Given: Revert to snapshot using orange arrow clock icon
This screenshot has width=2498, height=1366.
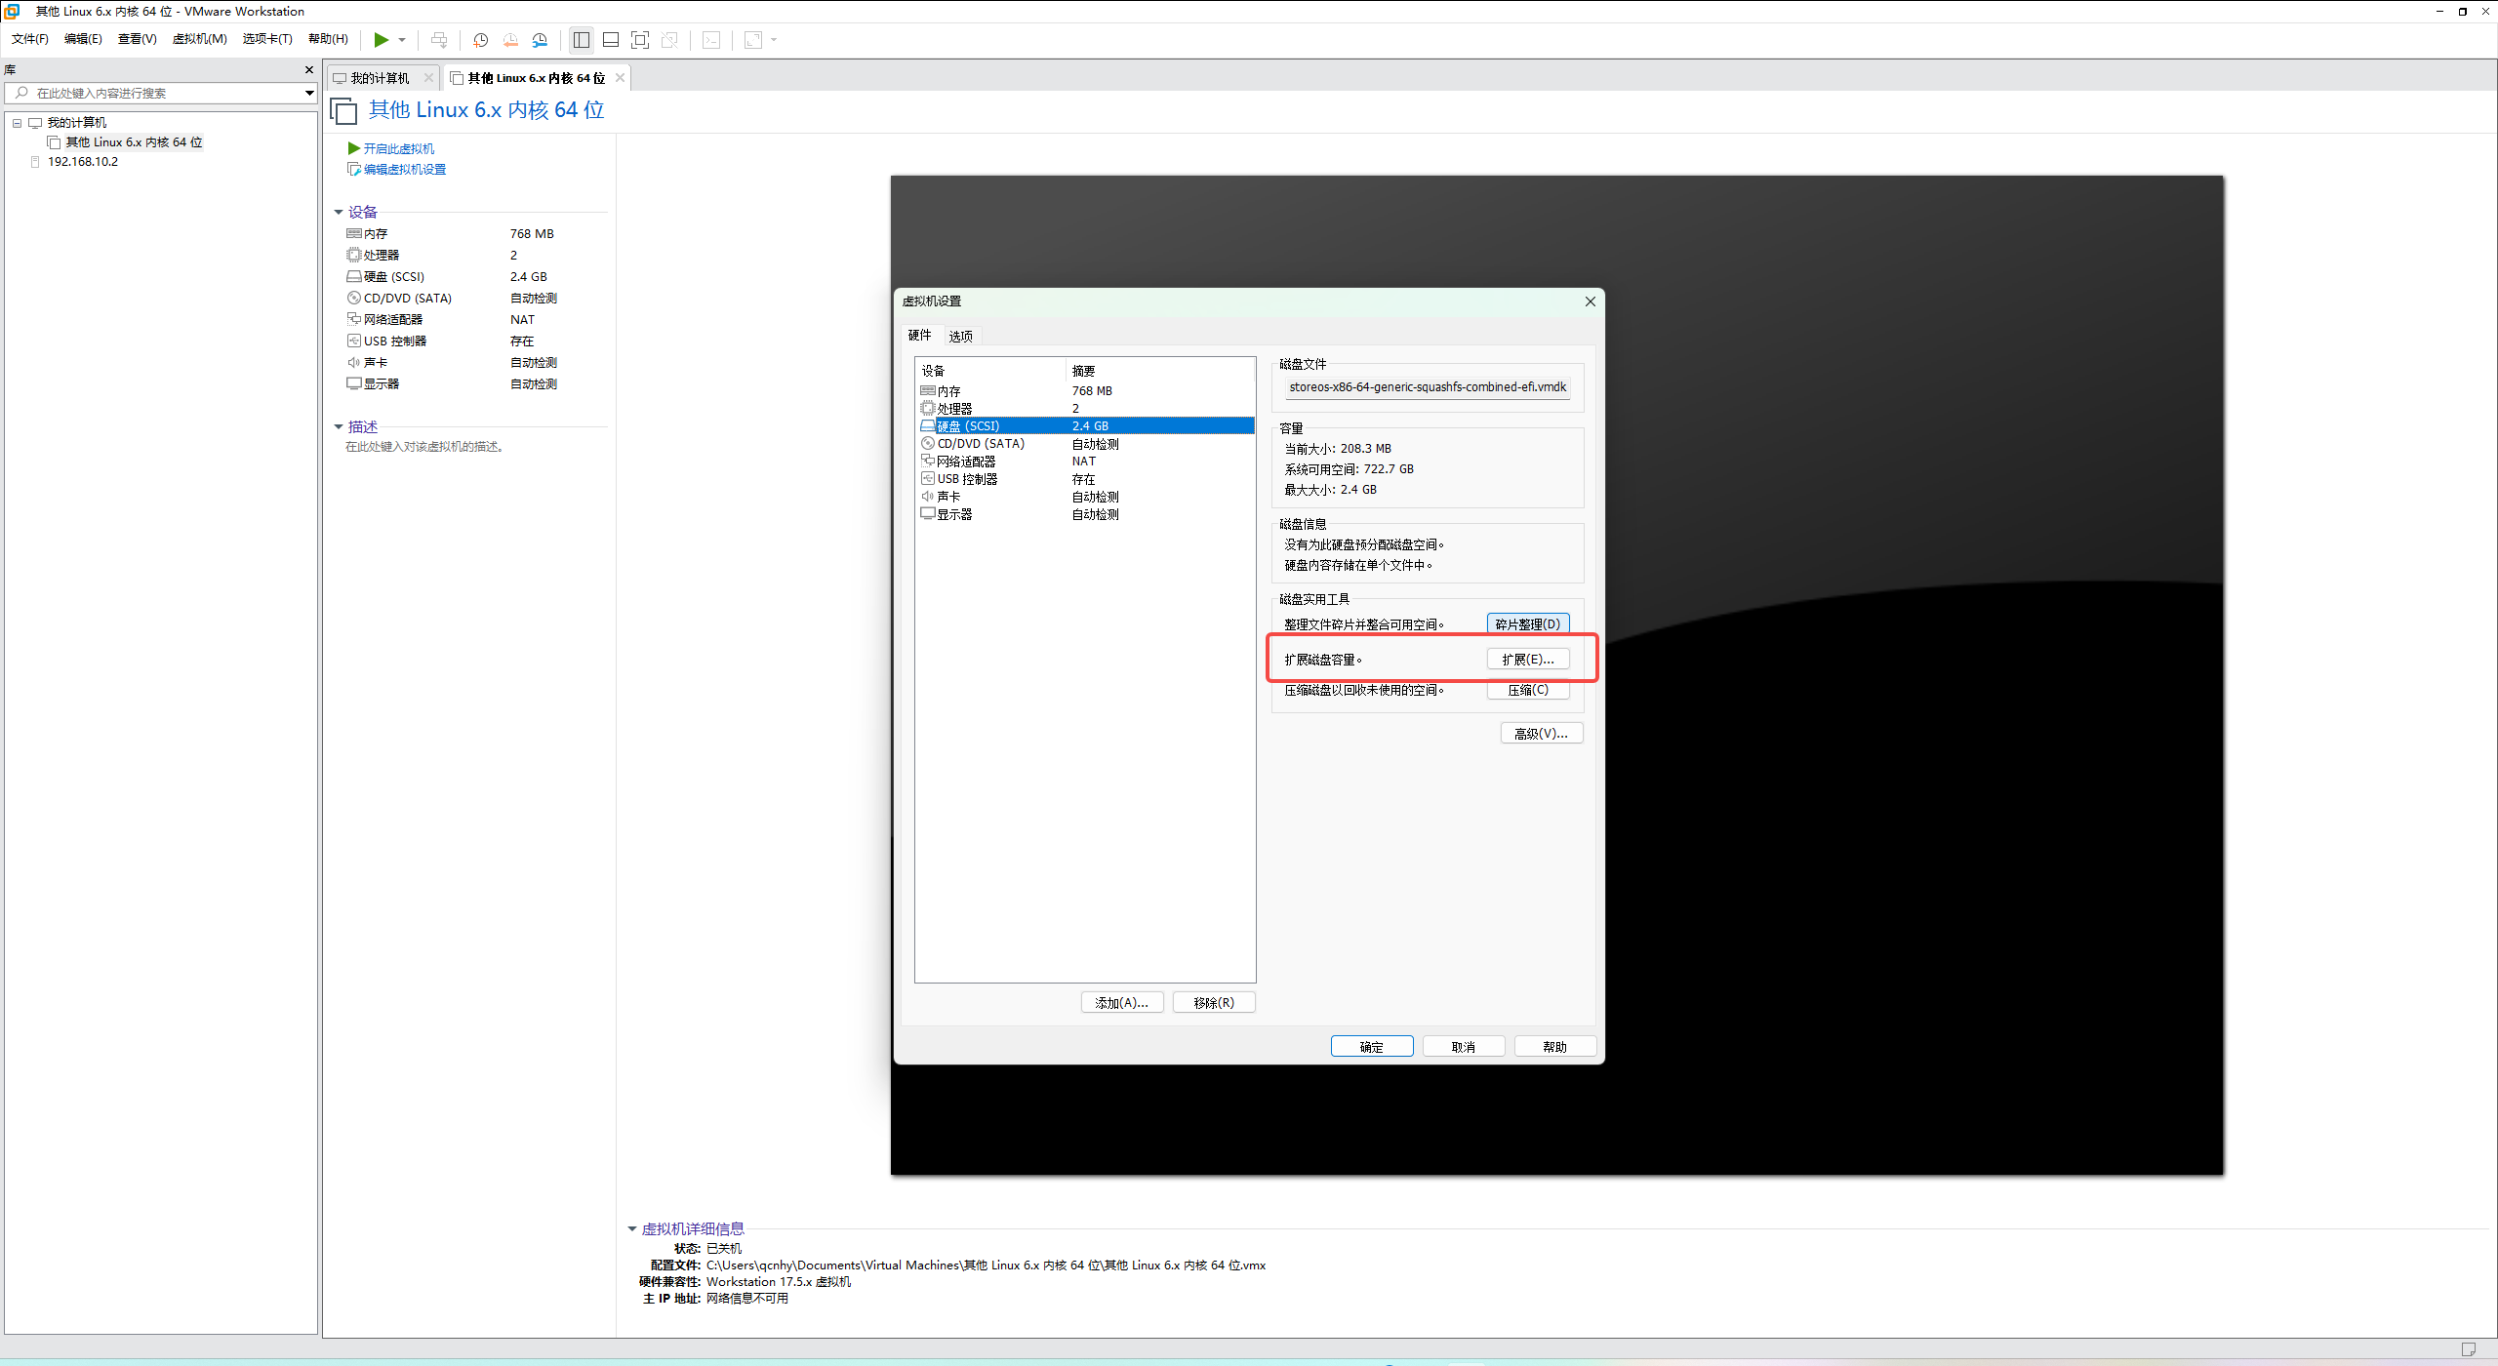Looking at the screenshot, I should [x=510, y=40].
